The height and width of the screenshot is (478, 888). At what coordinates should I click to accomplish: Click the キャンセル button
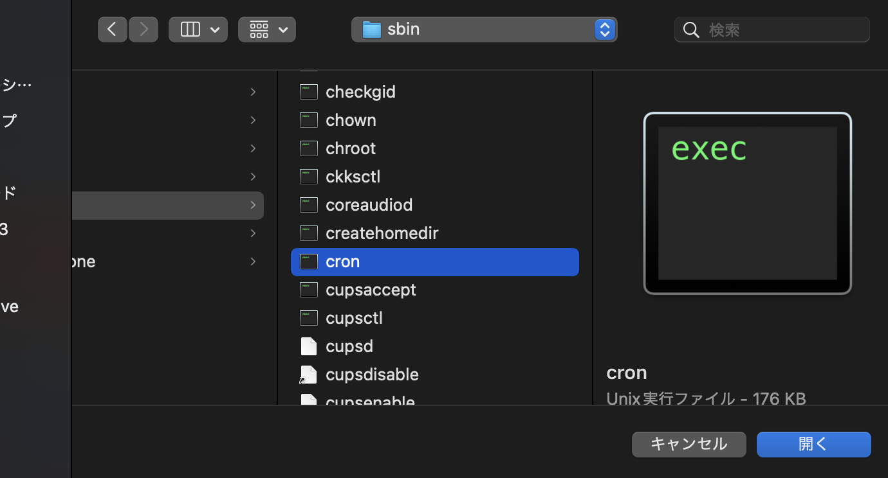[x=689, y=444]
